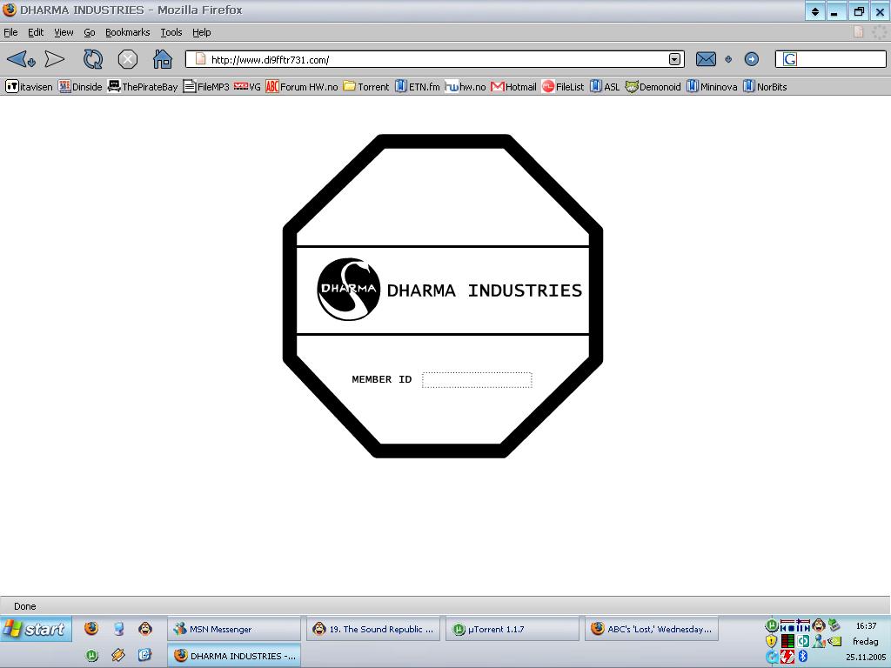
Task: Click the Go arrow beside the address bar
Action: pyautogui.click(x=751, y=59)
